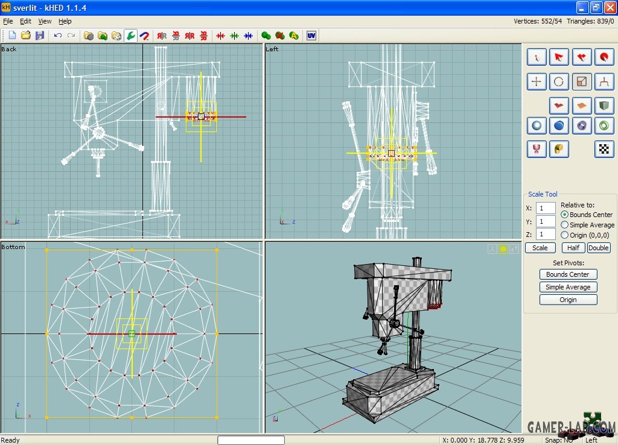
Task: Create a green box primitive
Action: (604, 106)
